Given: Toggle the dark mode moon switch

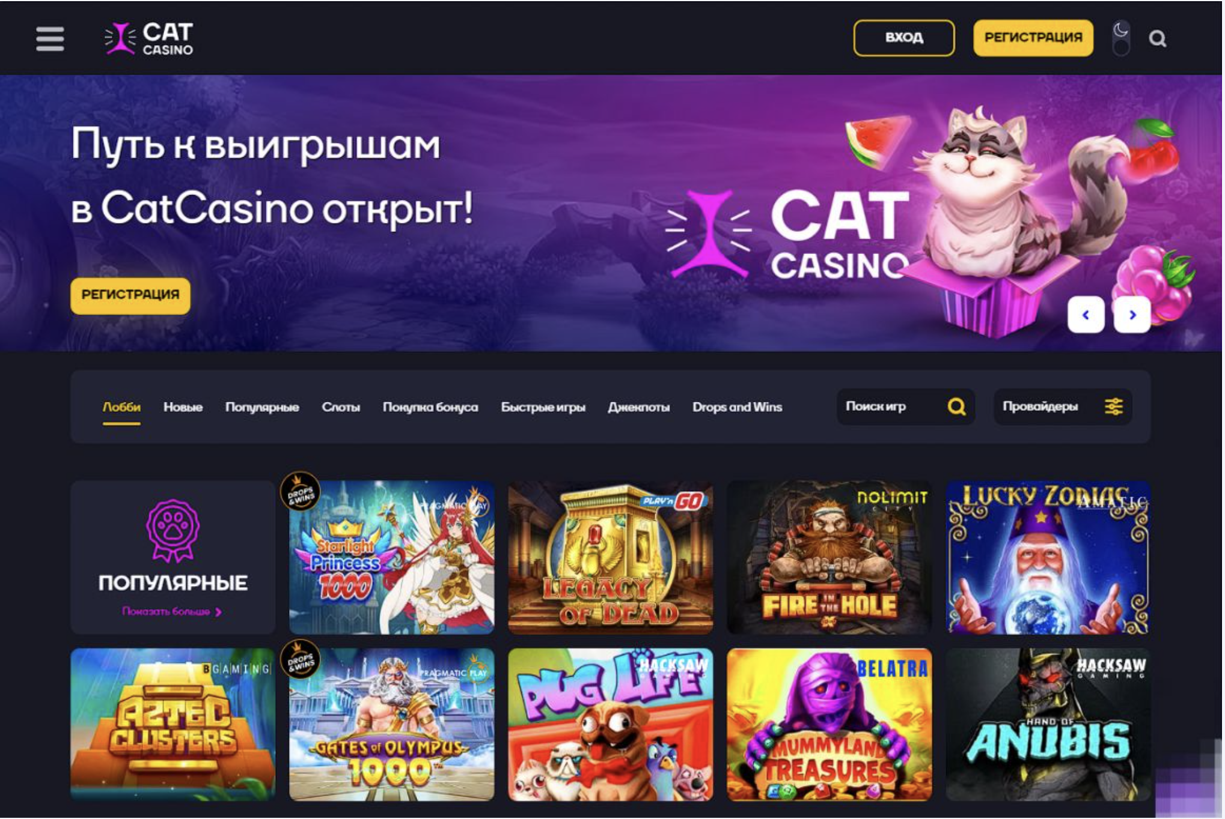Looking at the screenshot, I should point(1121,38).
